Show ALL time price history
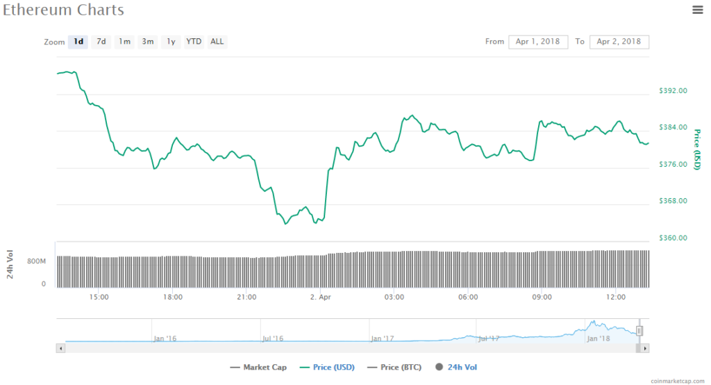 tap(217, 42)
